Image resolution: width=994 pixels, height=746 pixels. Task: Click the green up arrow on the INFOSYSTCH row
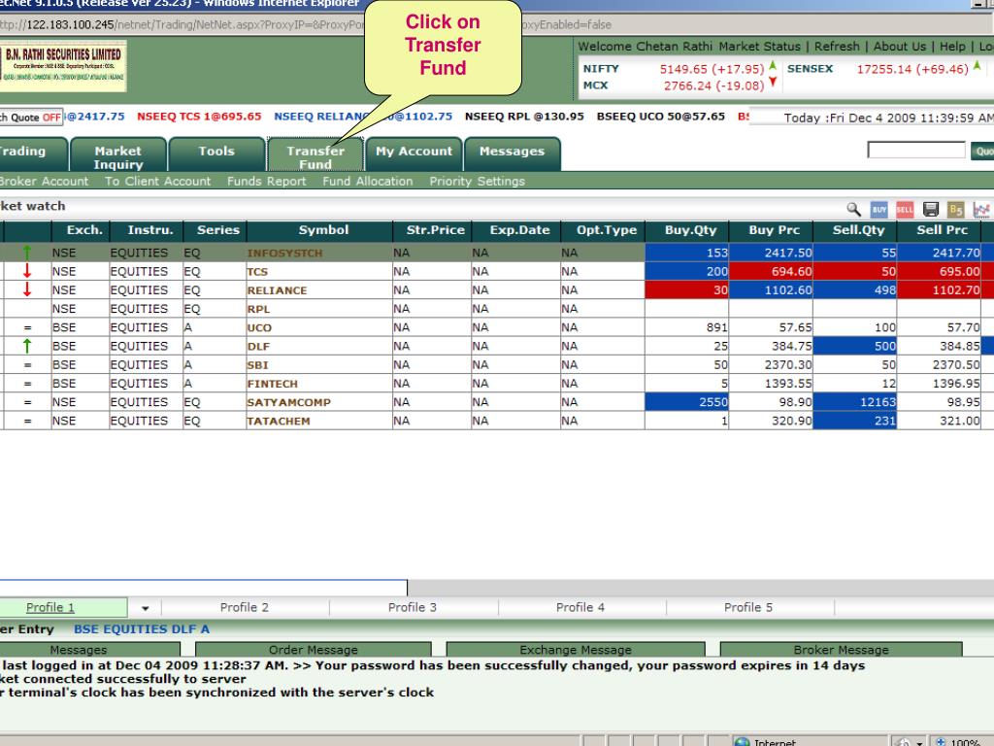(27, 253)
